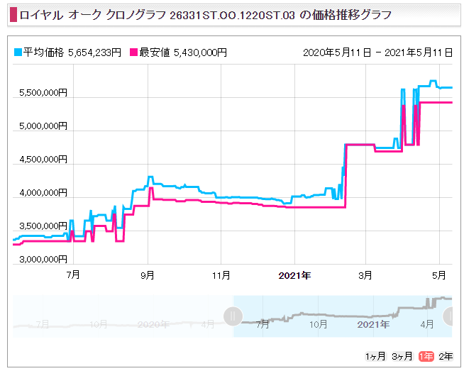Click the 11月 label on main chart axis

221,275
